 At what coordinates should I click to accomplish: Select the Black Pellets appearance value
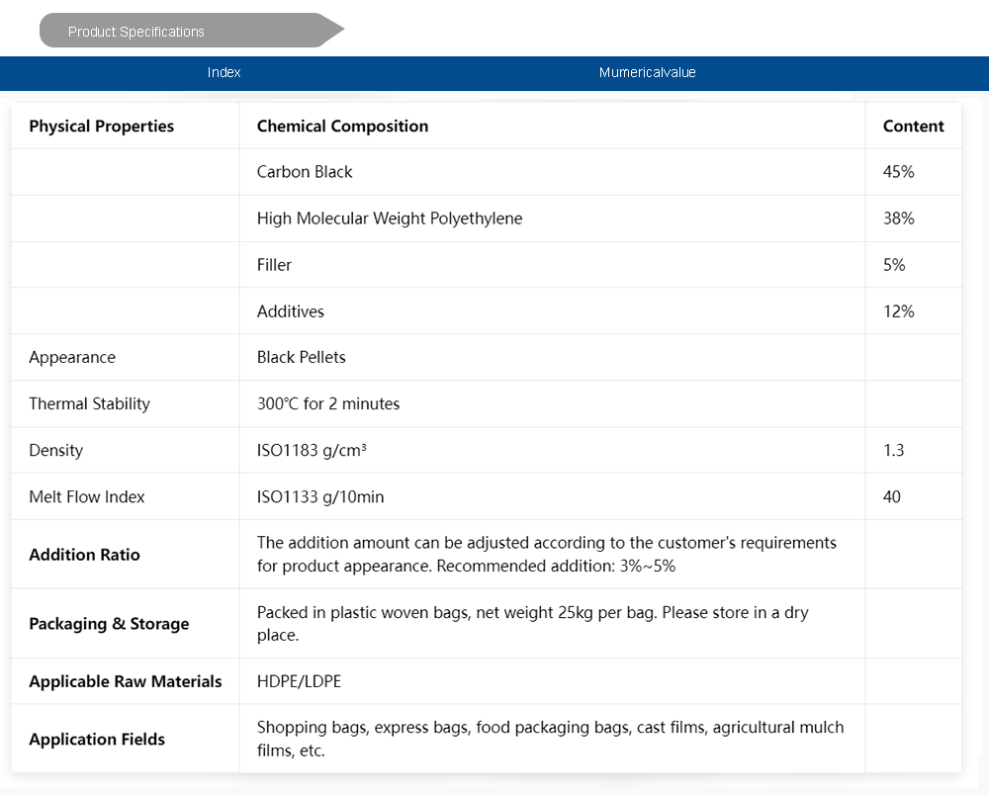coord(301,357)
